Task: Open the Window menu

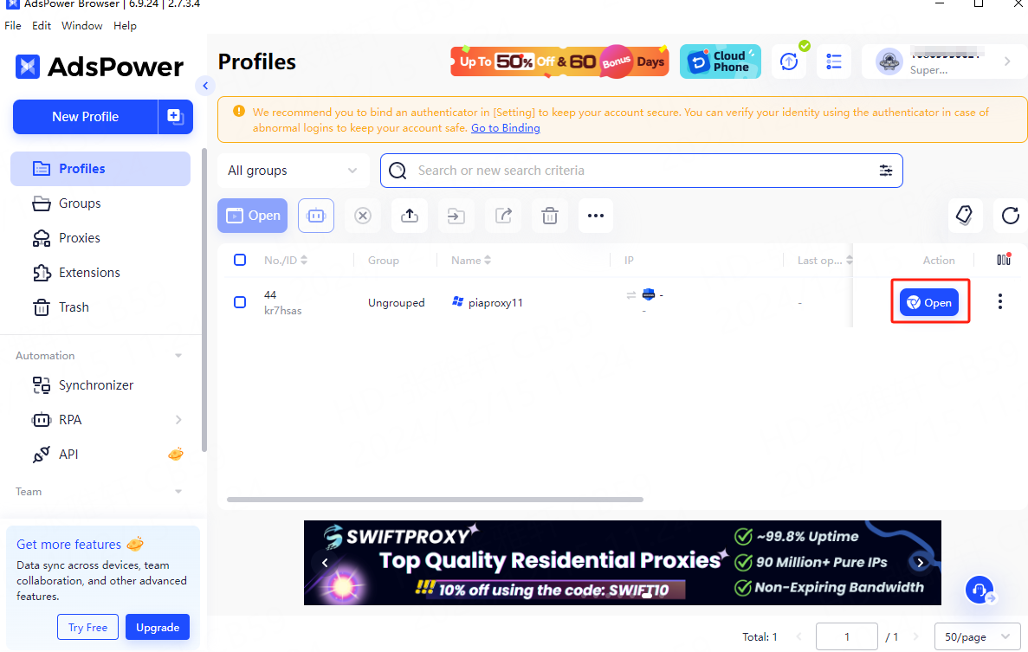Action: click(x=81, y=26)
